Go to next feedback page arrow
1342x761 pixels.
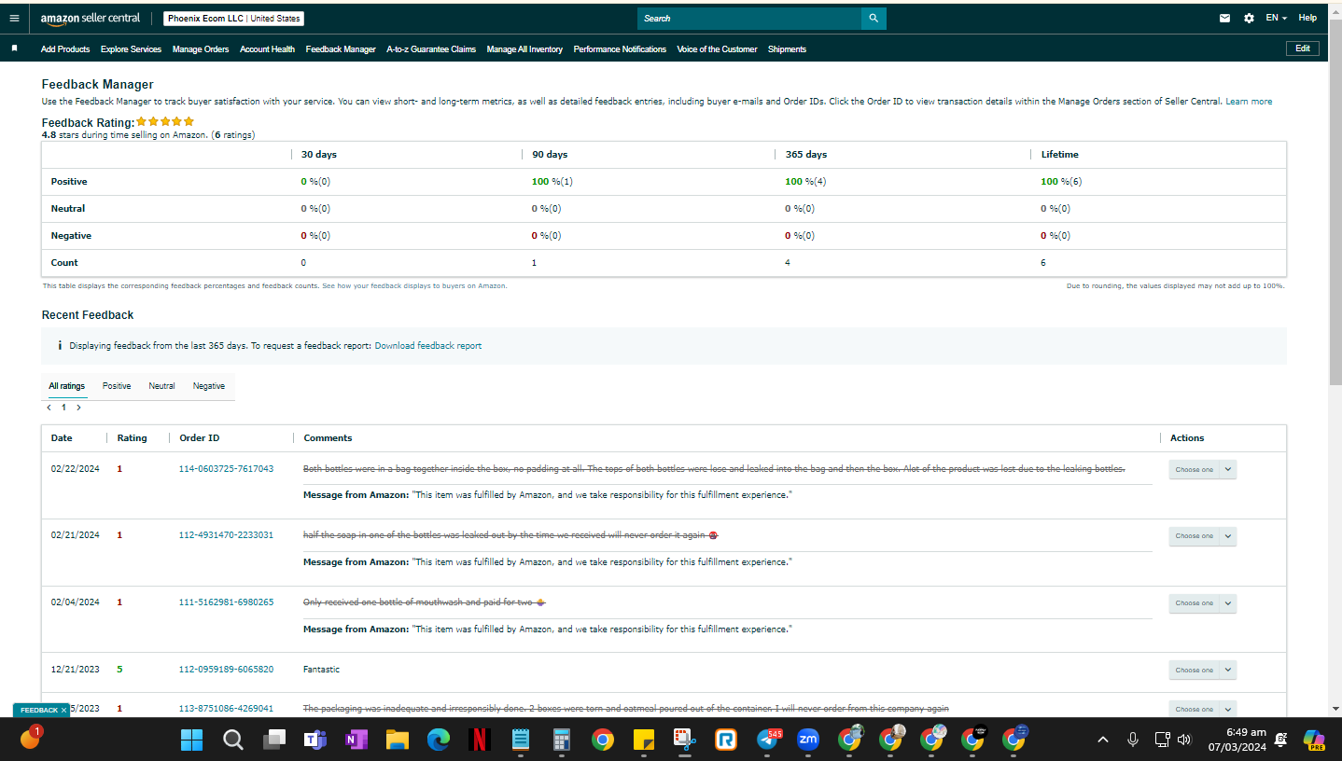(x=78, y=408)
